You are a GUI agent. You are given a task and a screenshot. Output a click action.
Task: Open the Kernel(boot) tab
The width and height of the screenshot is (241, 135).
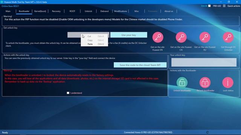pos(40,11)
